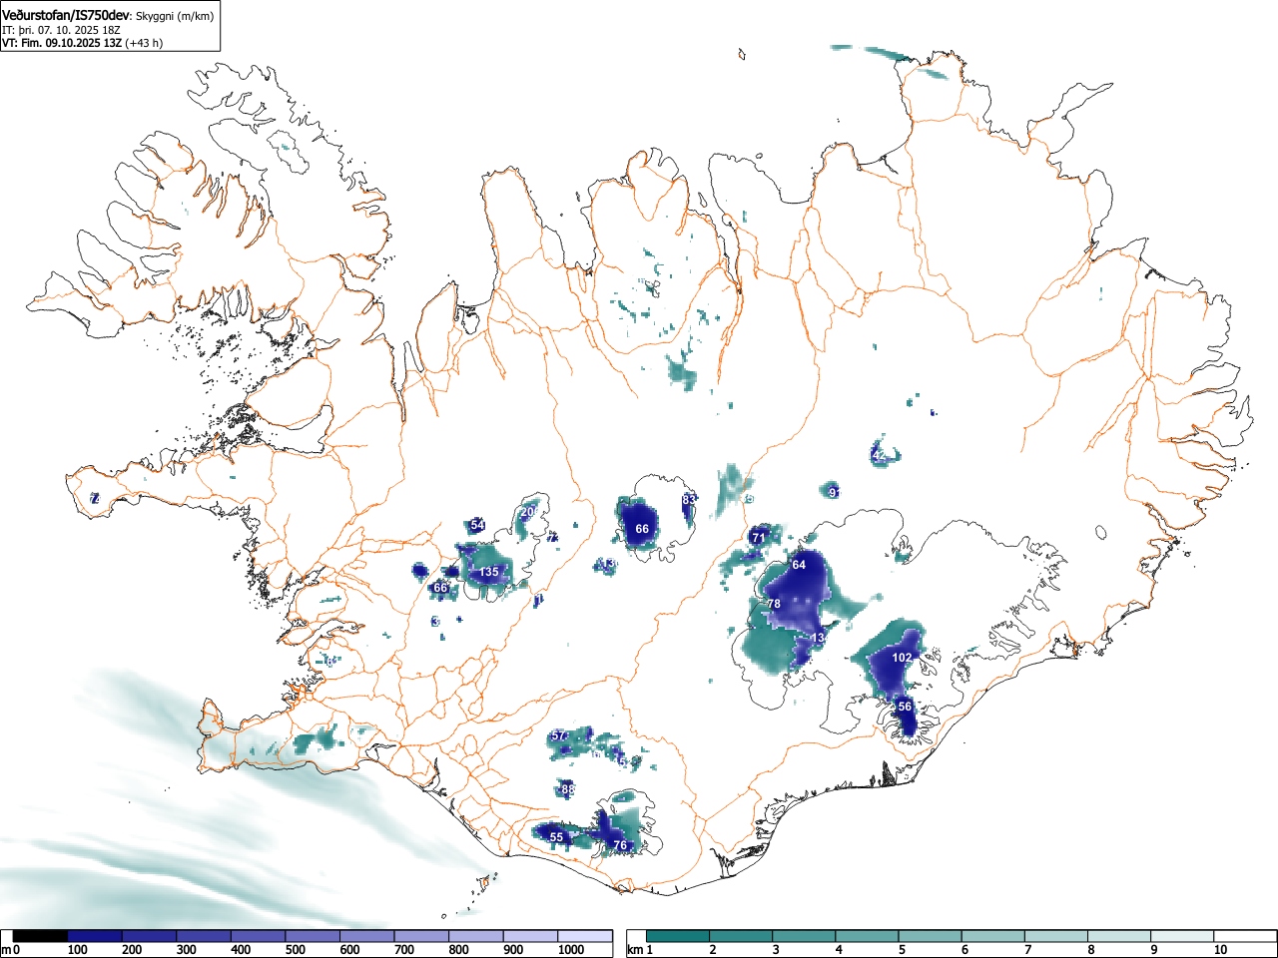This screenshot has width=1278, height=958.
Task: Click the '1000' tick label in the meter legend
Action: [571, 950]
